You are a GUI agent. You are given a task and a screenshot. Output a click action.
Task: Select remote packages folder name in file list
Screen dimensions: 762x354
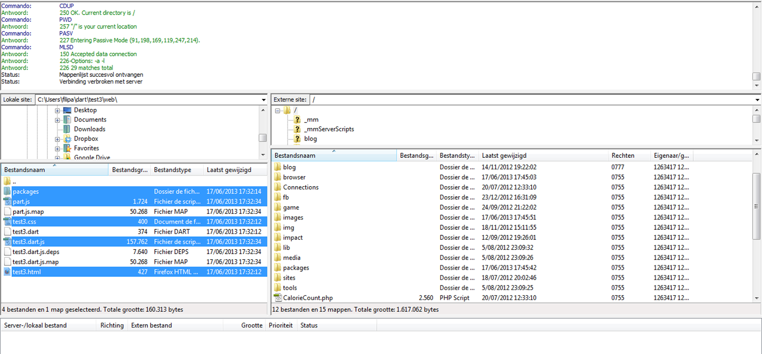296,268
